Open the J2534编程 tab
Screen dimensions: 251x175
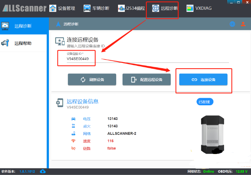pos(131,8)
